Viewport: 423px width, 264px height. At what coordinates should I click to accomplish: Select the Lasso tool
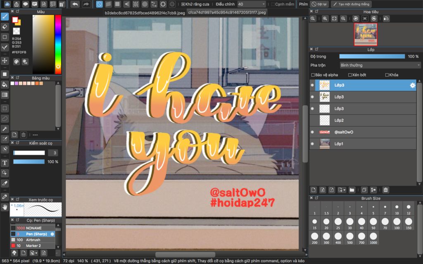click(5, 118)
